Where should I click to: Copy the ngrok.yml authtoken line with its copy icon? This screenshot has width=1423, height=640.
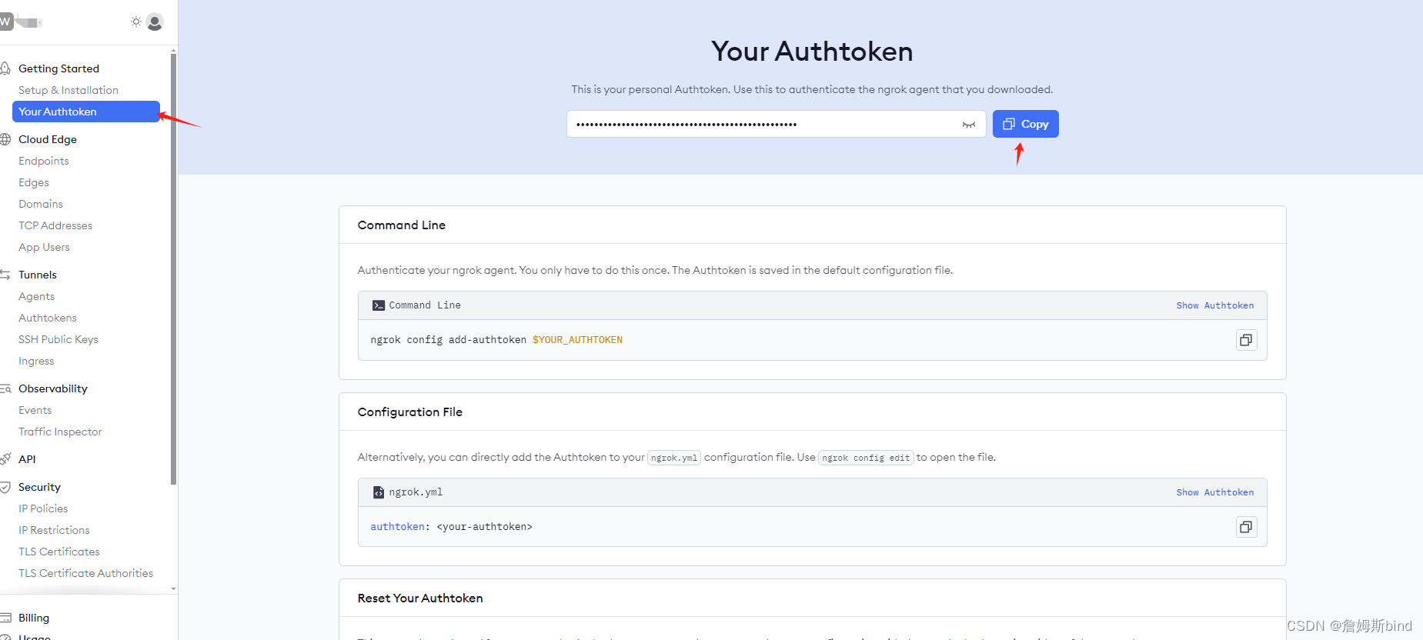click(1246, 527)
